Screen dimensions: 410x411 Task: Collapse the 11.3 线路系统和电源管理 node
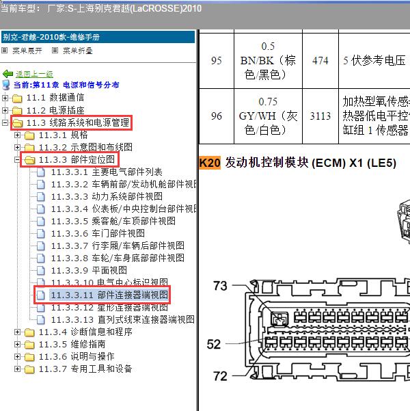pos(5,122)
